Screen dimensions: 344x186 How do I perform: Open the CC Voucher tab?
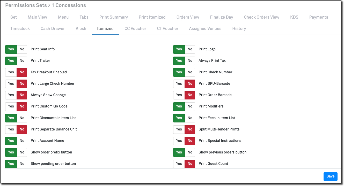coord(135,28)
